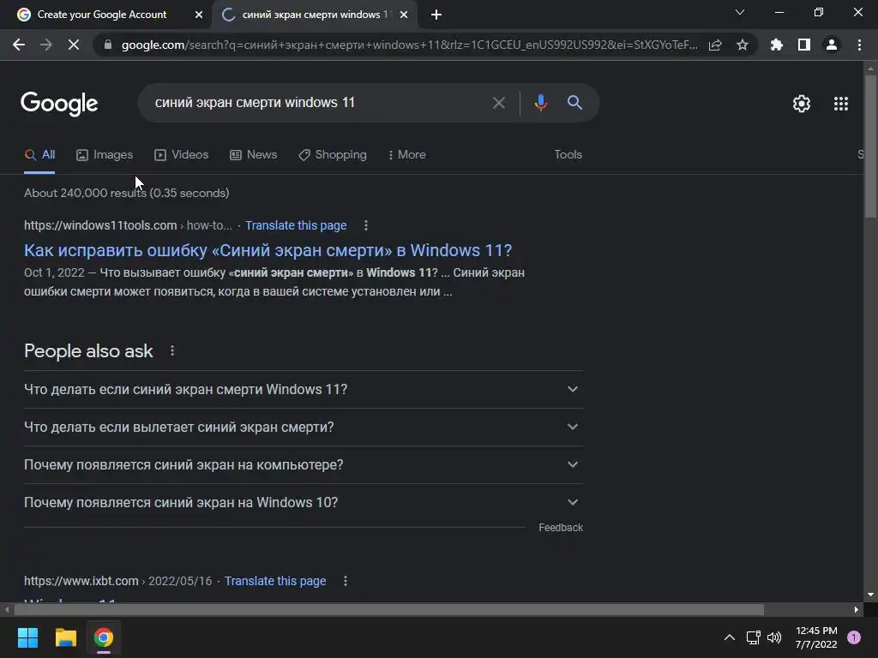Open three-dot options for windows11tools result
The image size is (878, 658).
coord(366,225)
